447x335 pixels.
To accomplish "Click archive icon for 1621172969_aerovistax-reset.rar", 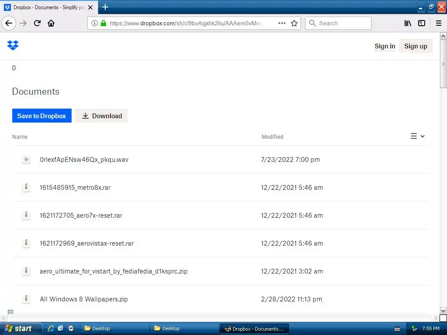I will (x=26, y=243).
